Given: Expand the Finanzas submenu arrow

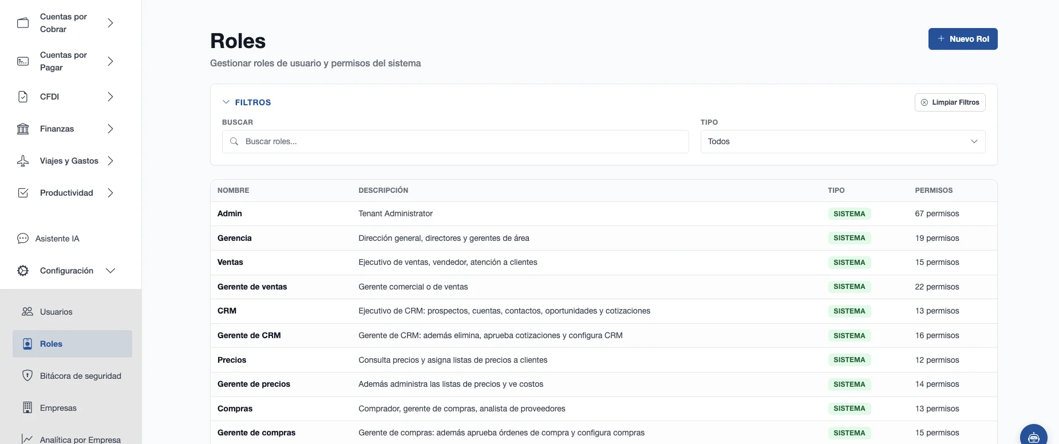Looking at the screenshot, I should click(x=110, y=129).
